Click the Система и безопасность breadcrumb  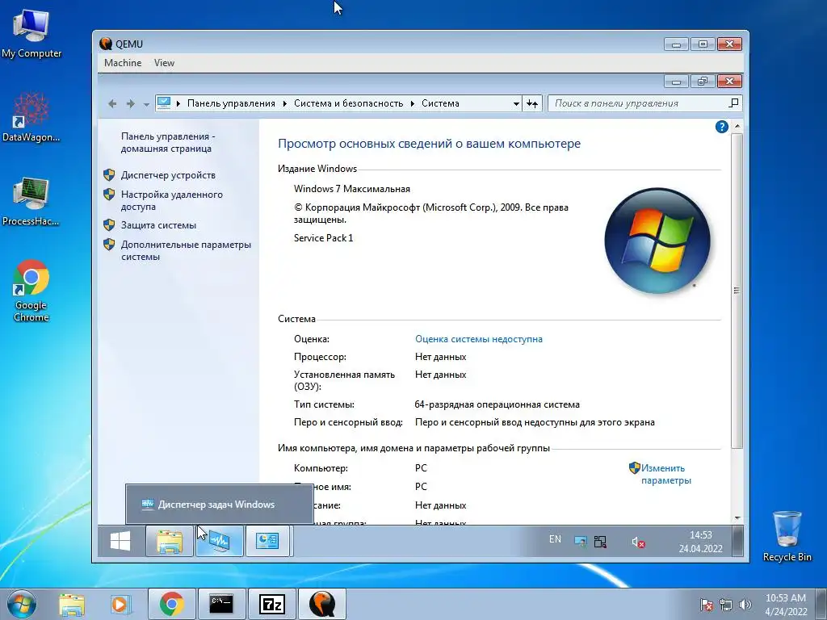(x=348, y=103)
